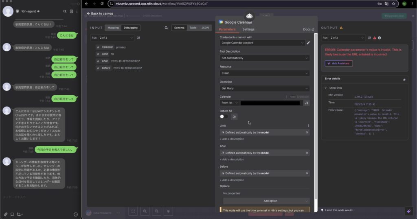
Task: Bookmark this page with the star icon
Action: (x=393, y=4)
